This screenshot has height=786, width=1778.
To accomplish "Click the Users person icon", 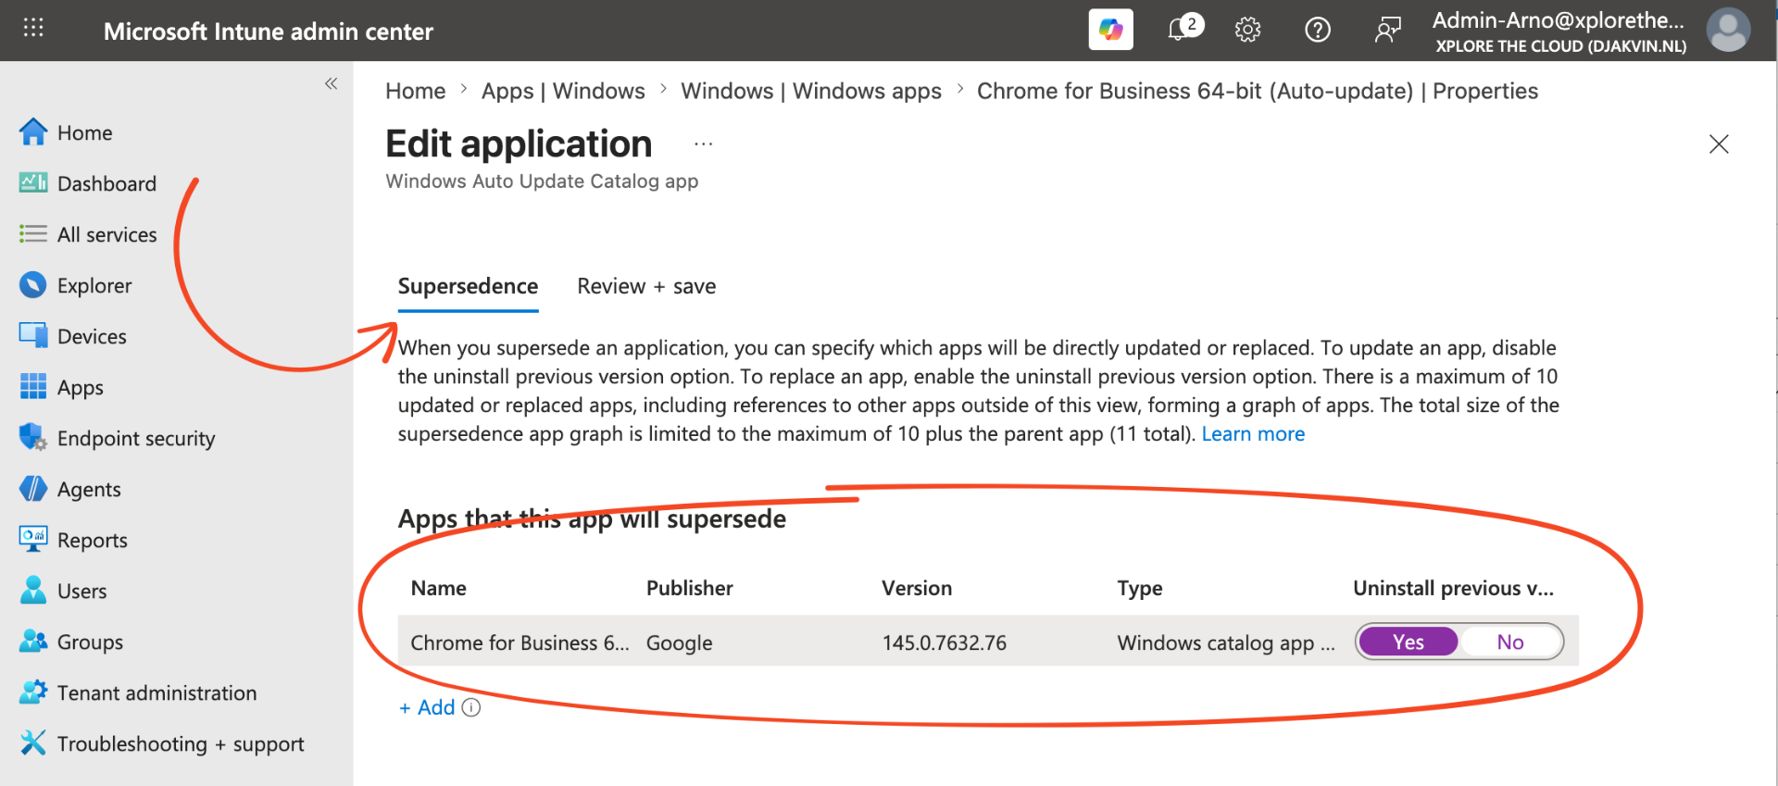I will pyautogui.click(x=33, y=591).
